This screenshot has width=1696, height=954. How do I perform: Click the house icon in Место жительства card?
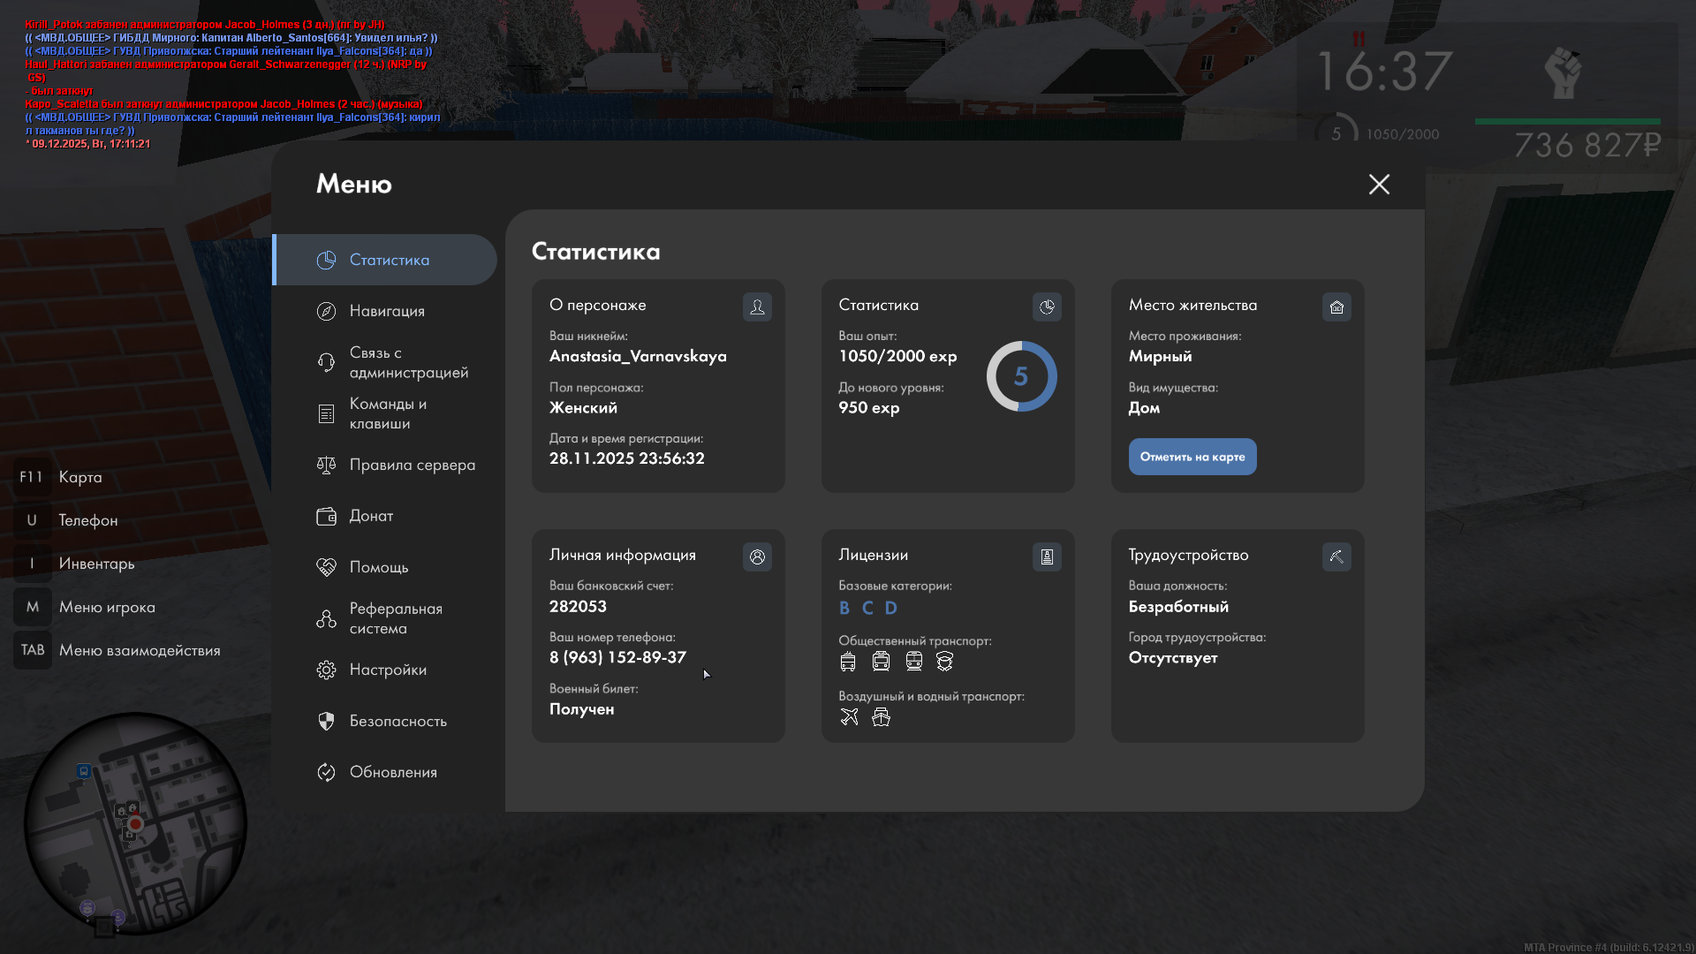1336,307
